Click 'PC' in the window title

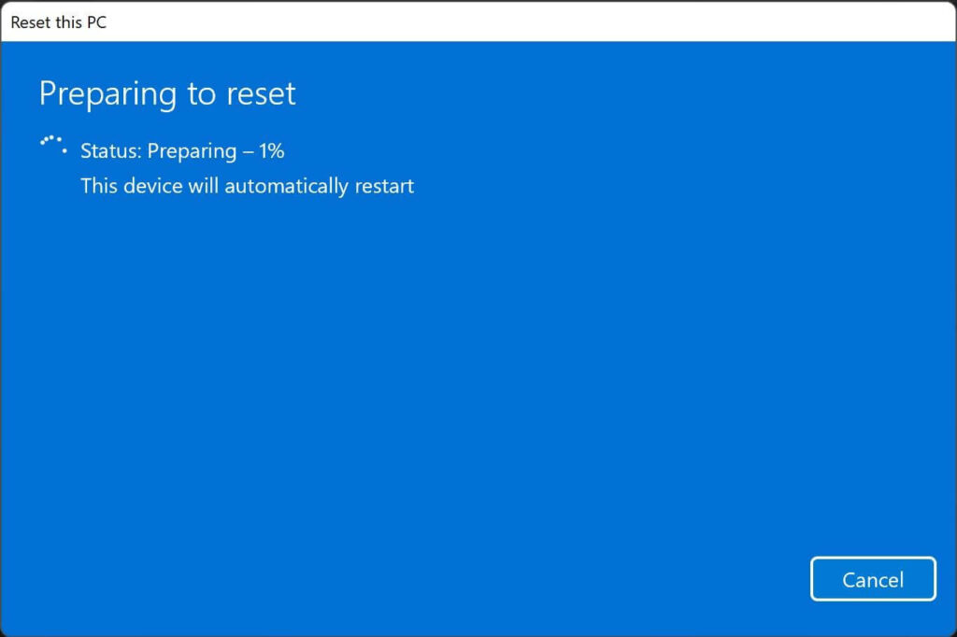[x=96, y=22]
